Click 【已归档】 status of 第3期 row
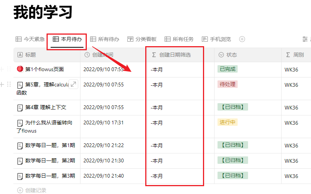311x194 pixels. pos(233,175)
